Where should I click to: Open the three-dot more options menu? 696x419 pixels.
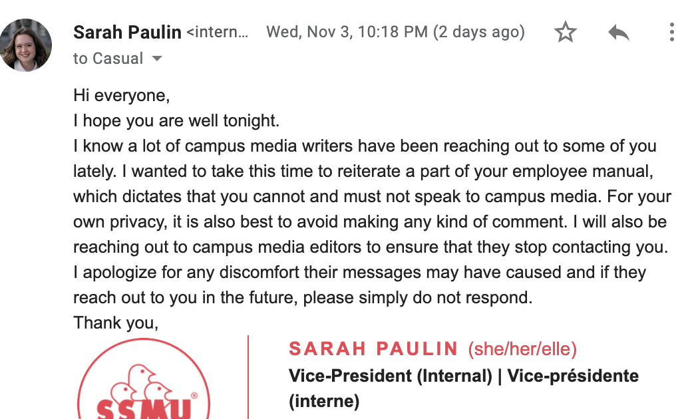672,32
